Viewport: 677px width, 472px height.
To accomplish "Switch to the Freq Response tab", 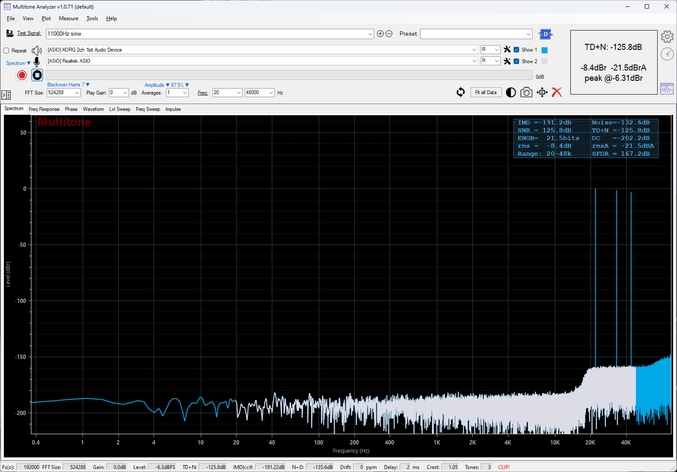I will [44, 109].
